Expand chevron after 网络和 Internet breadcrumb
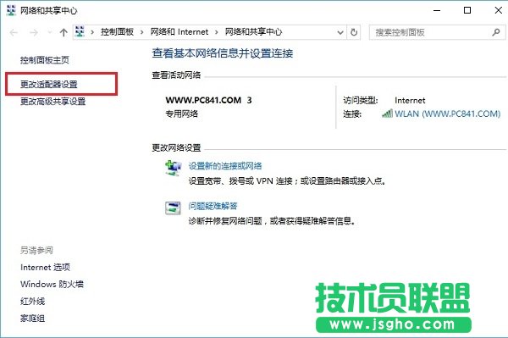 coord(217,32)
